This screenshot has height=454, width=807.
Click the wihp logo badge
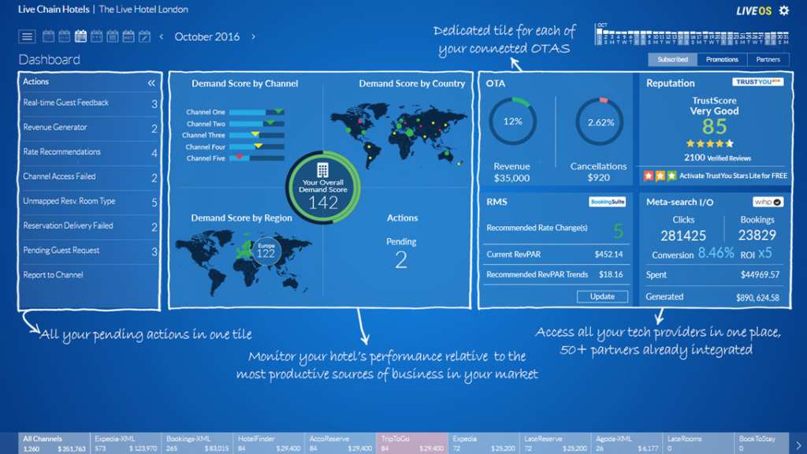tap(768, 203)
